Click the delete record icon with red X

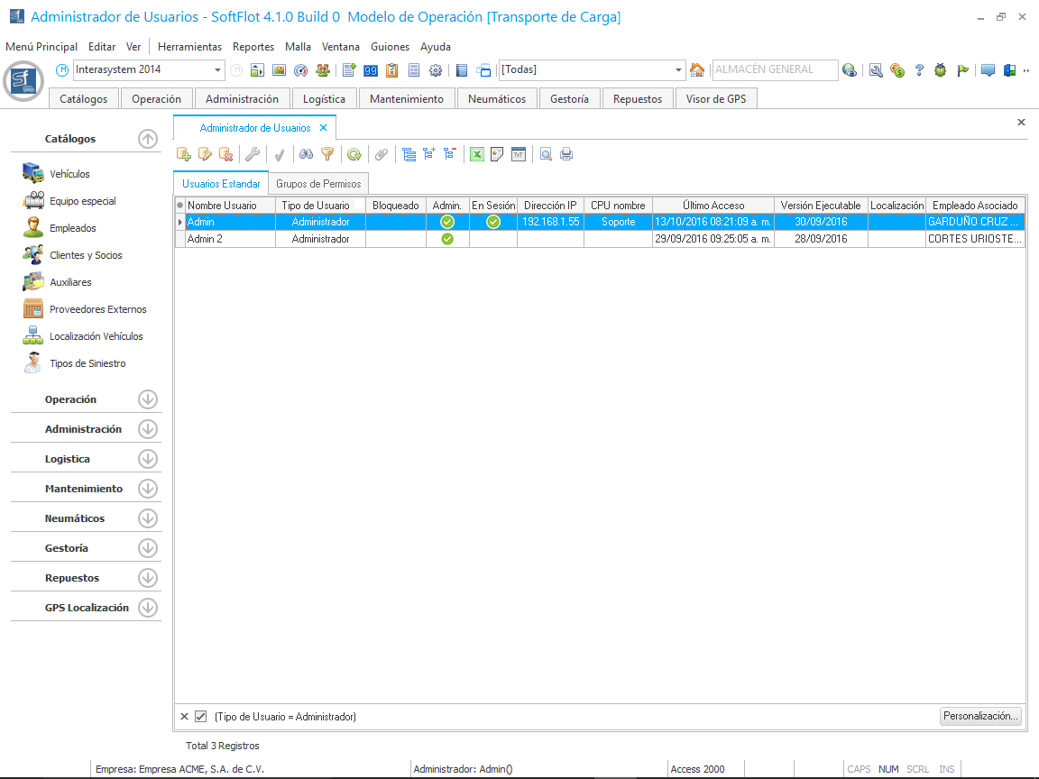coord(226,154)
